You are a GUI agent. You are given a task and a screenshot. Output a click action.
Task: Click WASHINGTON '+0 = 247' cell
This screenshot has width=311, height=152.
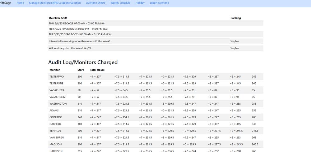(x=213, y=104)
